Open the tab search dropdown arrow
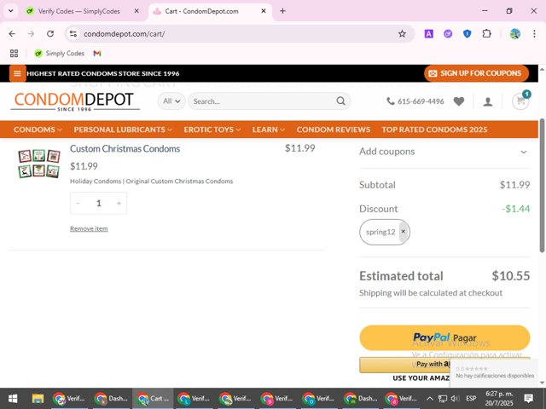The image size is (546, 409). pyautogui.click(x=11, y=11)
